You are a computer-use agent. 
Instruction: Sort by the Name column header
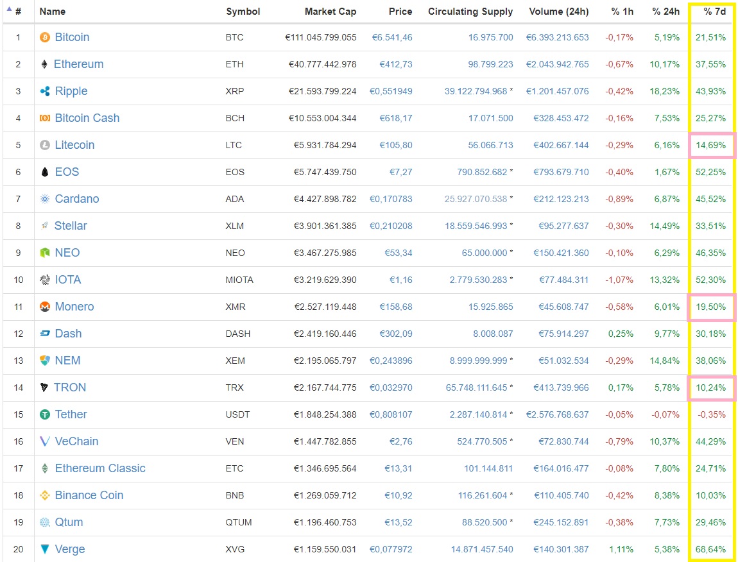point(52,12)
